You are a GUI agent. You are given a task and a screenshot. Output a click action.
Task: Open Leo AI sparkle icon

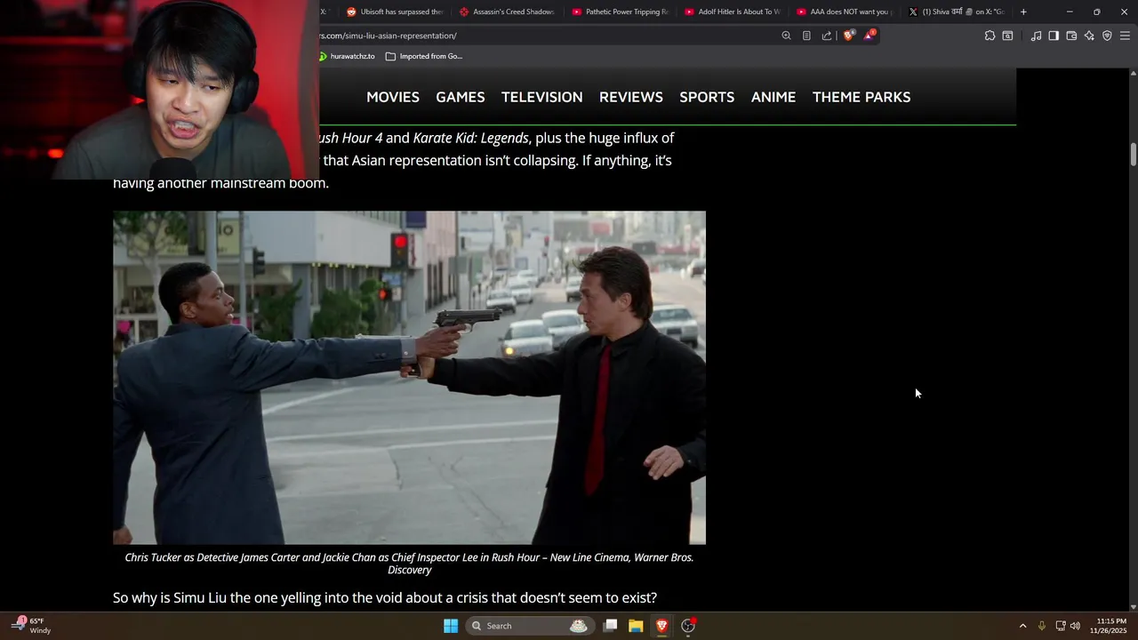pos(1089,36)
